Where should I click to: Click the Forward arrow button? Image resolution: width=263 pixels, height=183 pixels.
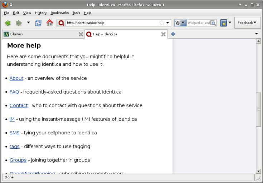19,23
